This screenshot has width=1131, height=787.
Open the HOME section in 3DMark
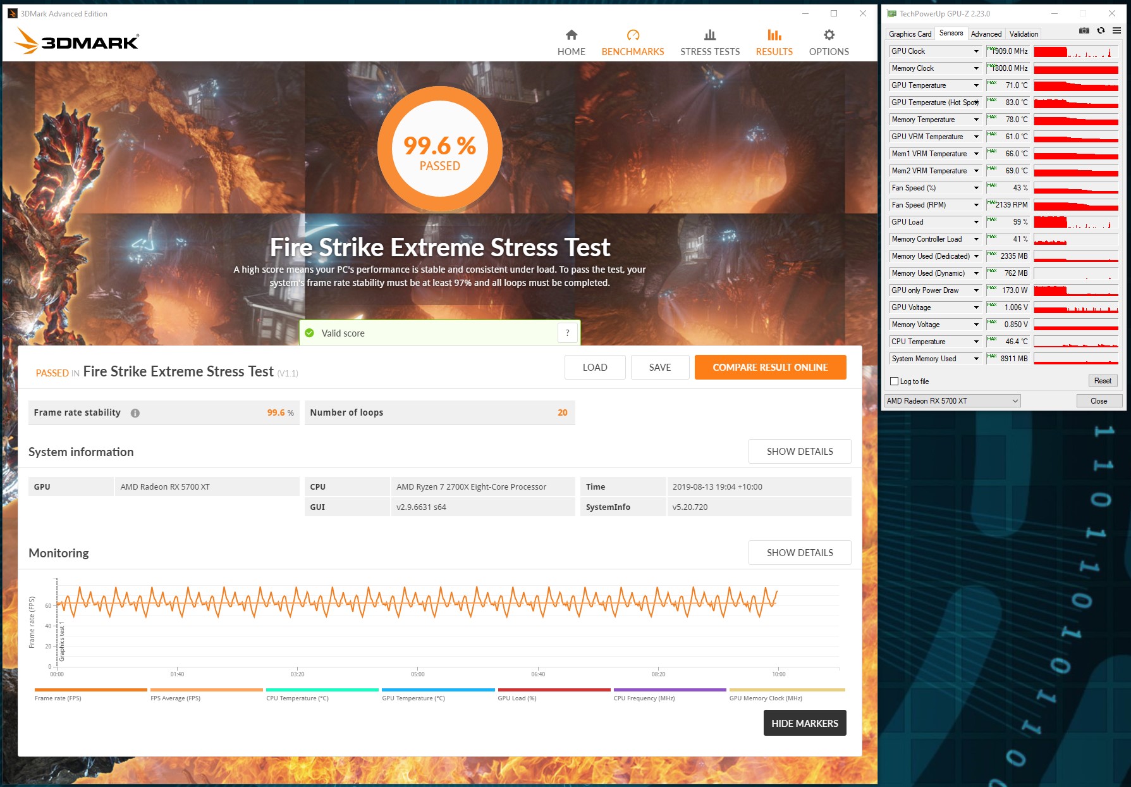571,42
